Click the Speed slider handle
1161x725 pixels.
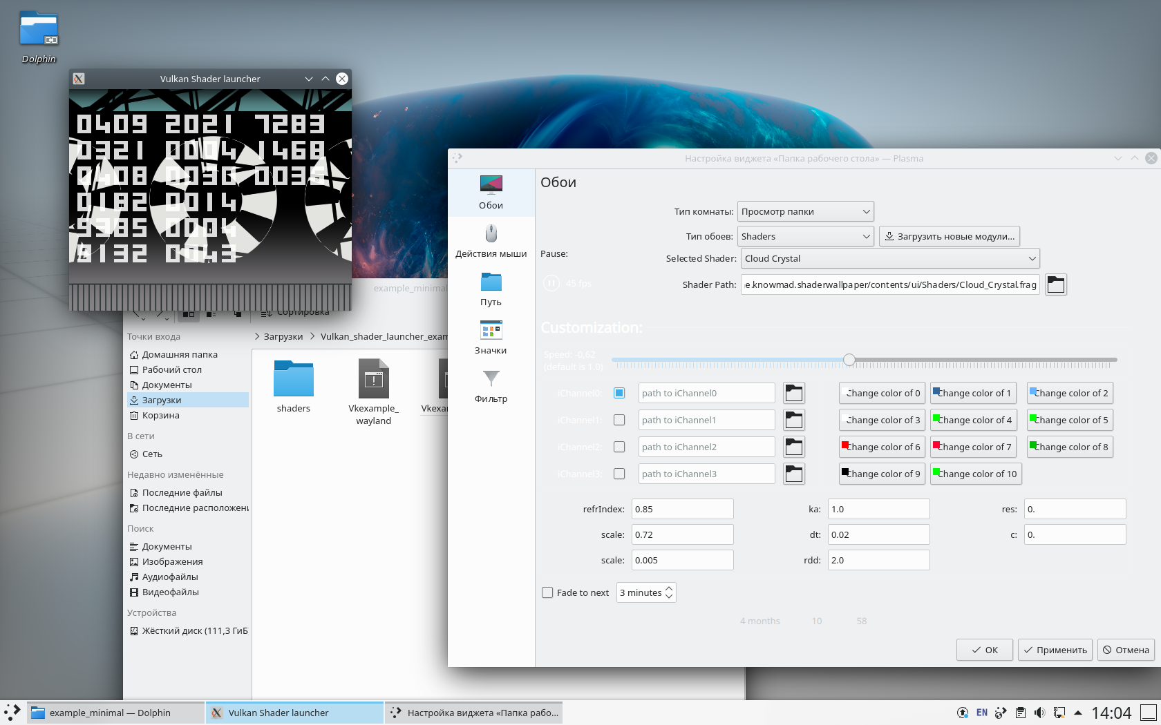(x=849, y=360)
